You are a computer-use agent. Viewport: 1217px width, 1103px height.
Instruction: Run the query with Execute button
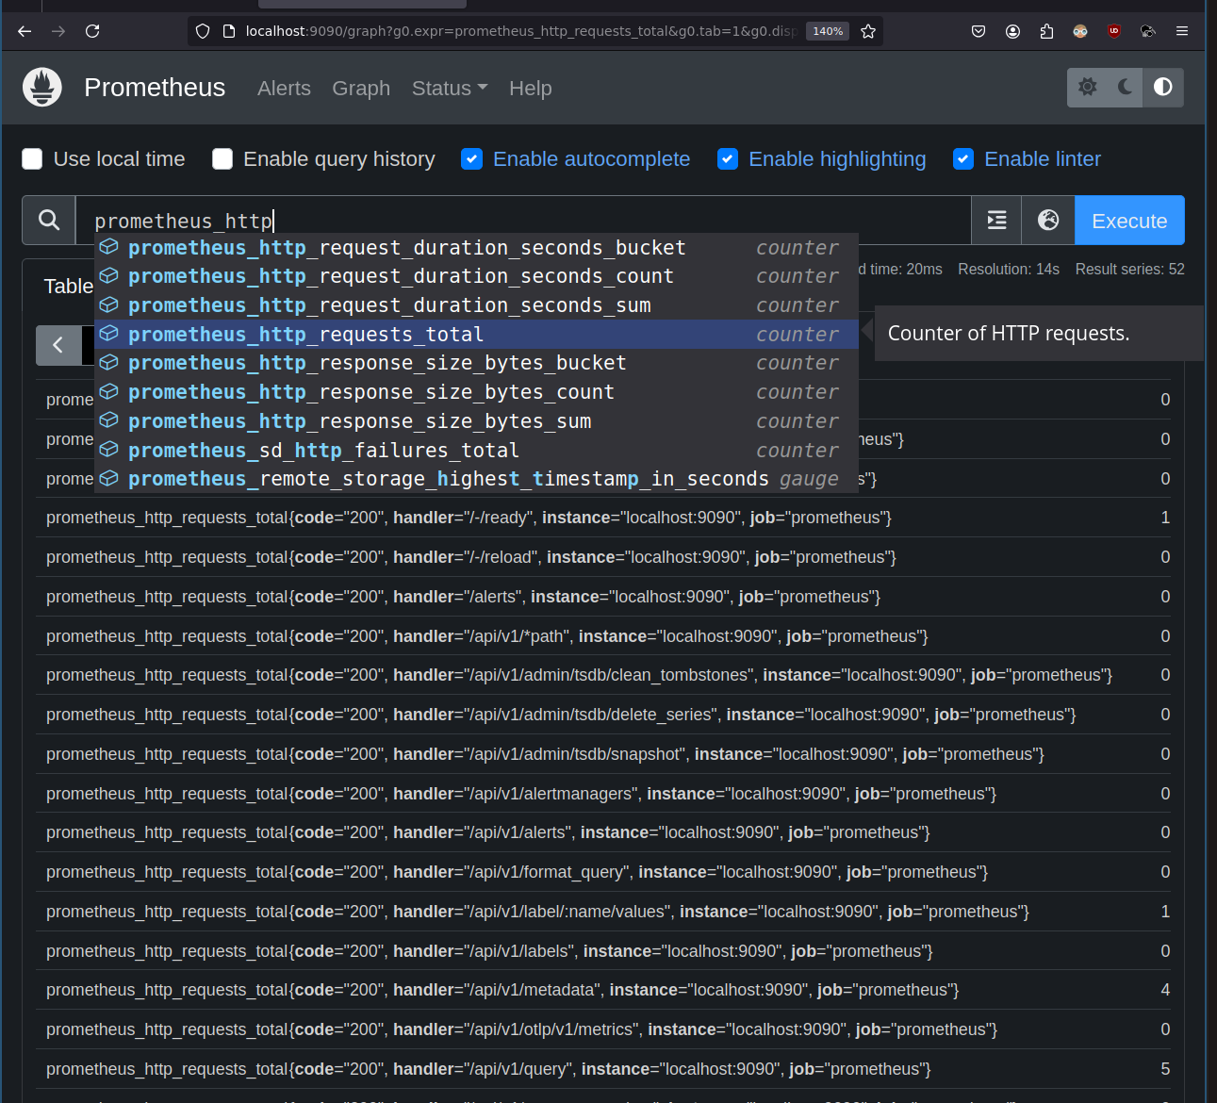click(1129, 221)
